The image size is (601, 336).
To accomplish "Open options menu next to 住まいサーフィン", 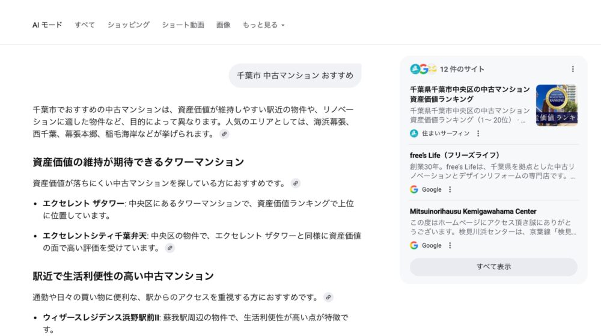I will click(478, 133).
